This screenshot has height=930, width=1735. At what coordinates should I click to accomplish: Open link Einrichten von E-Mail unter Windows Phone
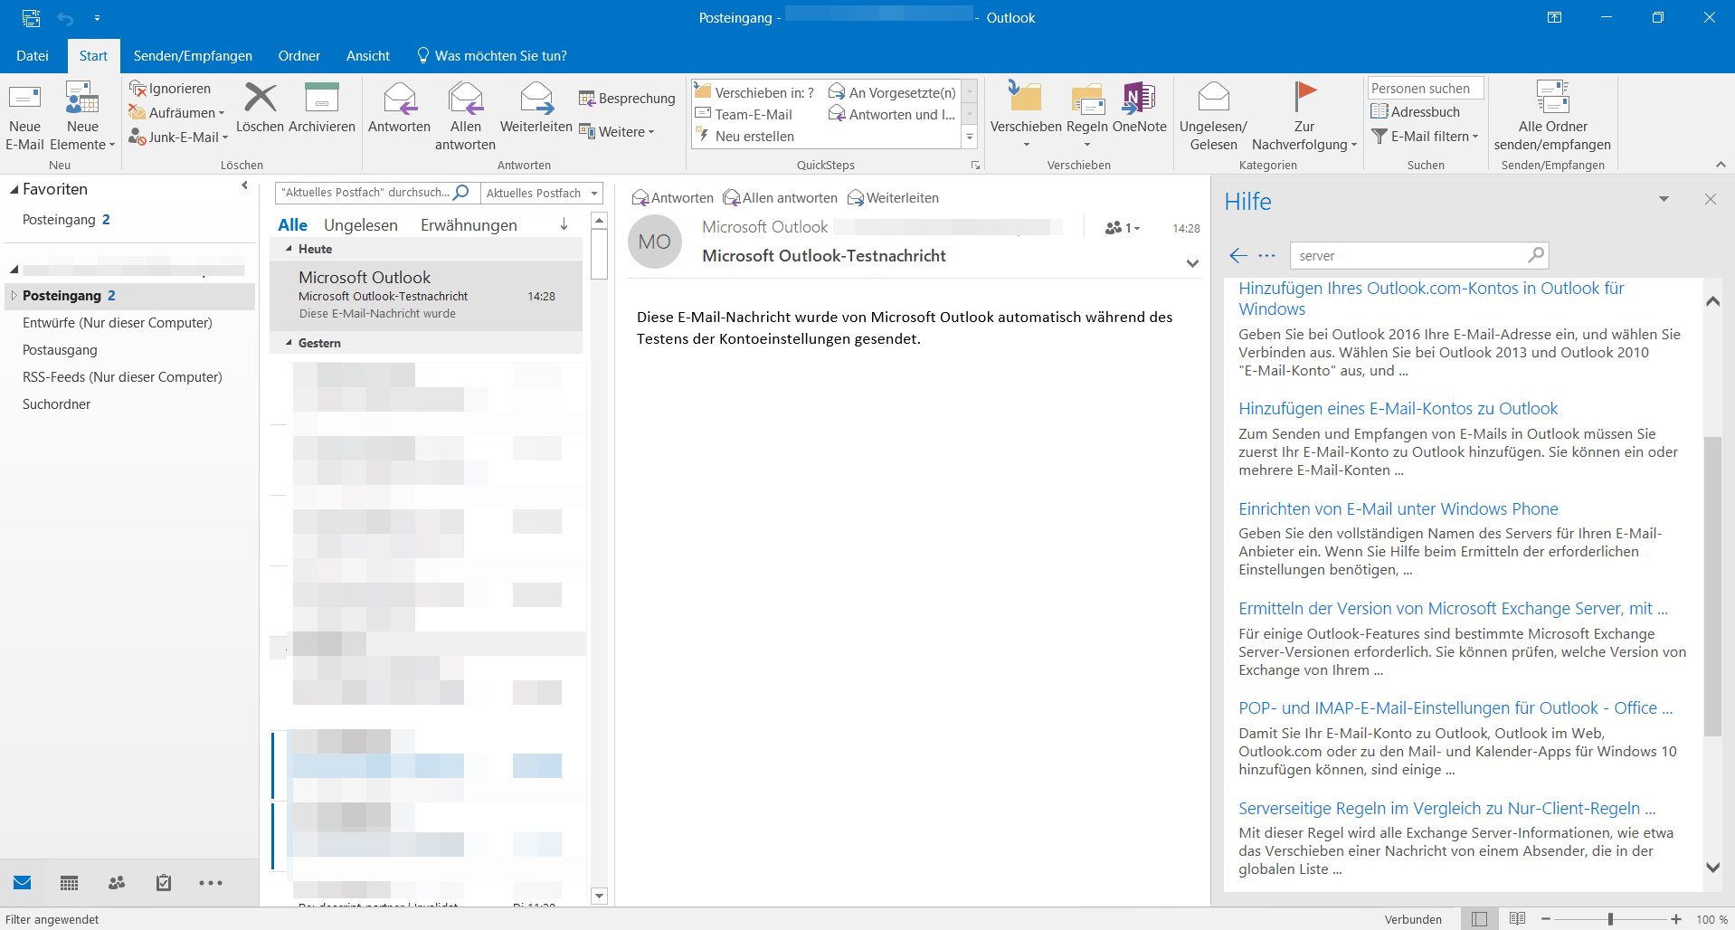tap(1398, 509)
